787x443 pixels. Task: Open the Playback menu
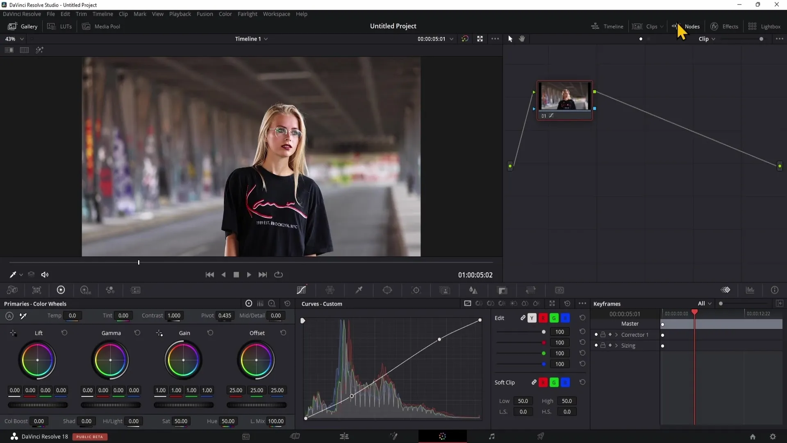pyautogui.click(x=180, y=14)
